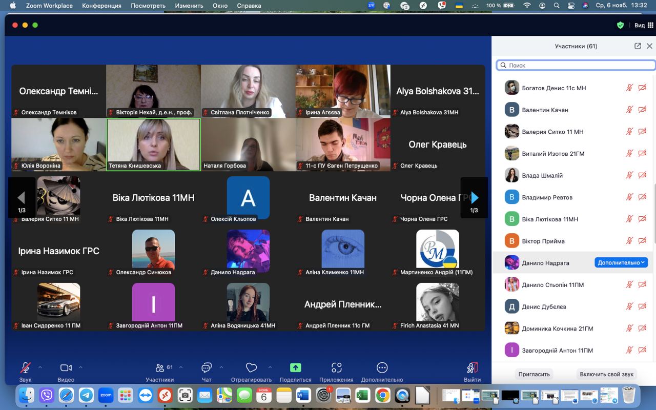The width and height of the screenshot is (656, 410).
Task: Close the Участники participants panel
Action: coord(649,46)
